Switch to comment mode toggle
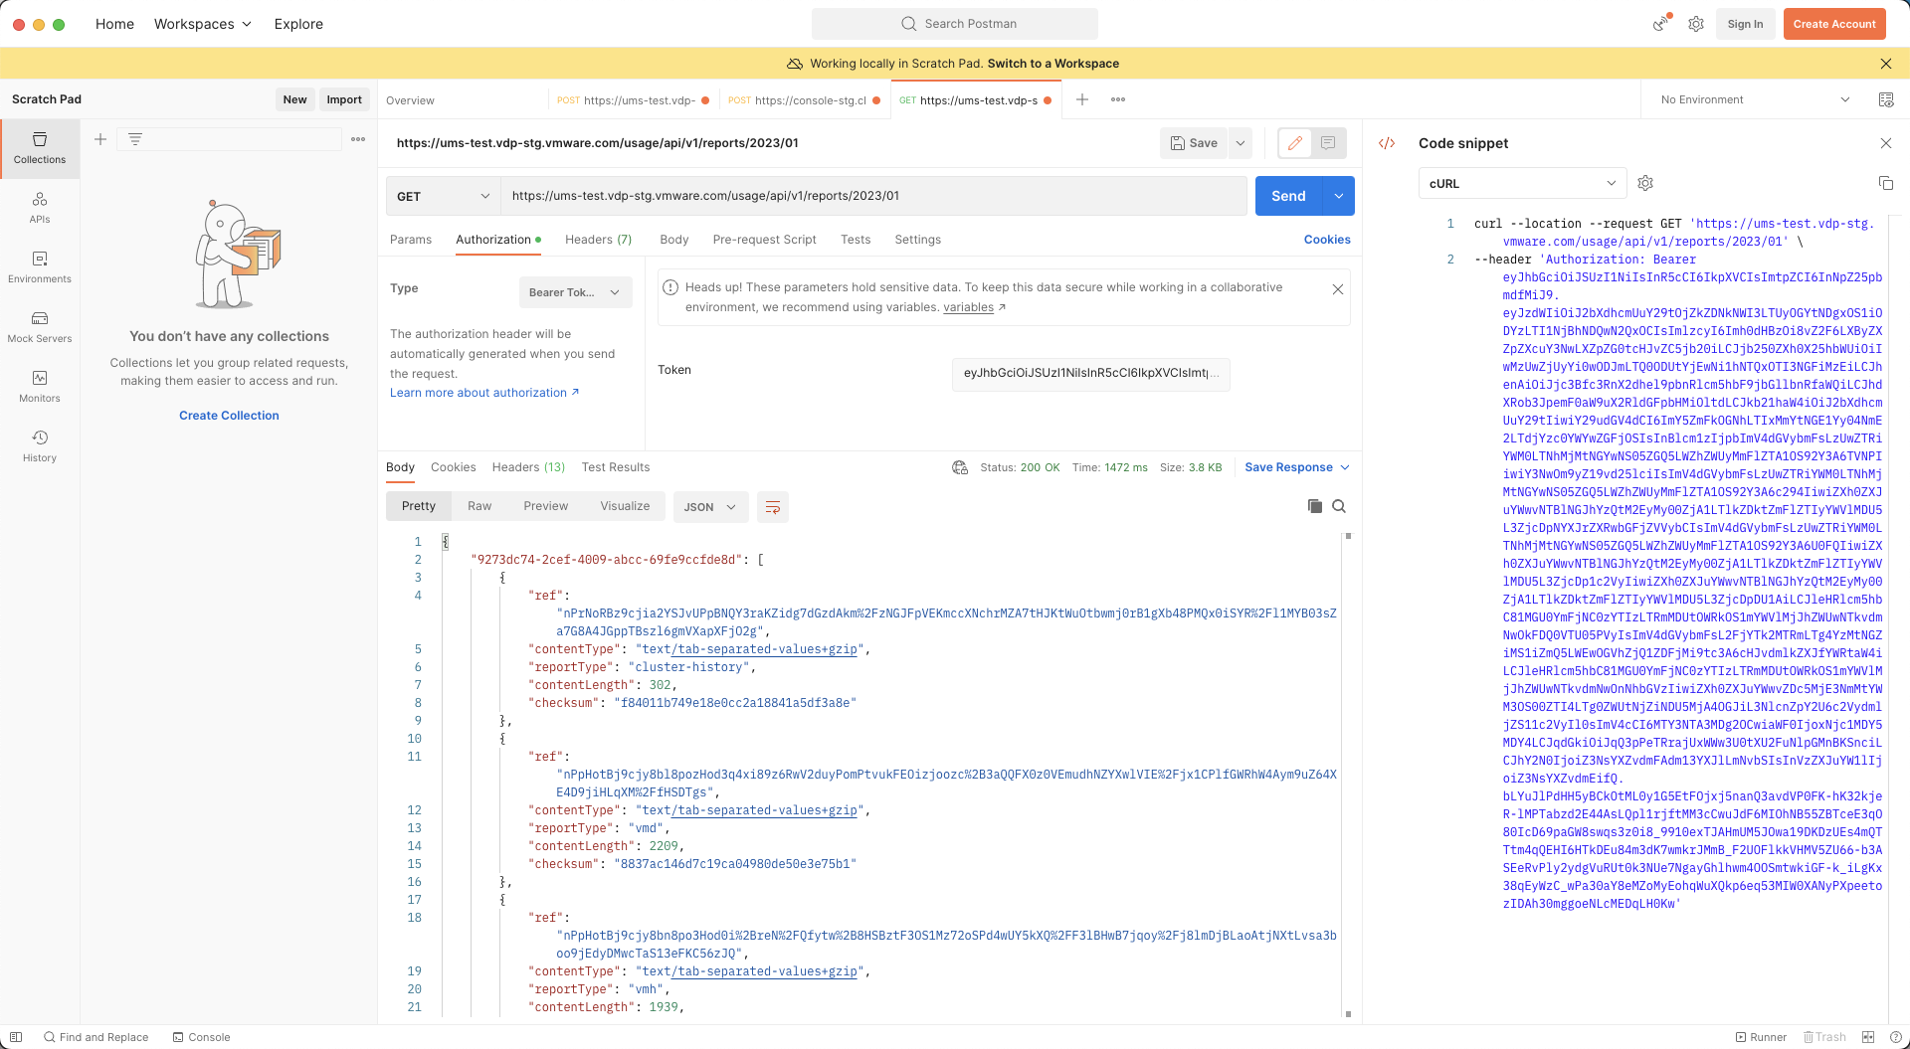1910x1049 pixels. [1328, 143]
